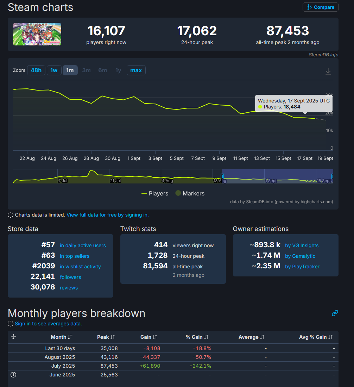Open 'Sign in to see averages data' link
The width and height of the screenshot is (354, 387).
pyautogui.click(x=48, y=324)
